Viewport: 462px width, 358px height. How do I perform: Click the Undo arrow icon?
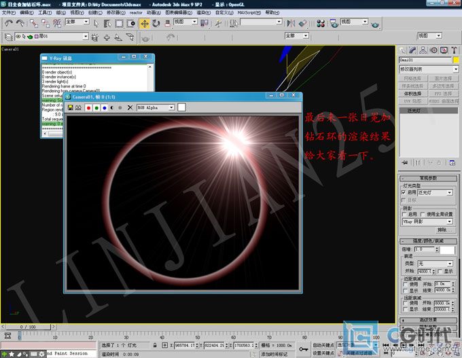(x=9, y=23)
